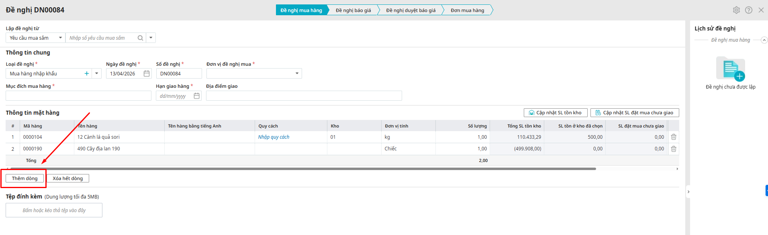This screenshot has width=768, height=235.
Task: Click the horizontal table scrollbar
Action: coord(303,169)
